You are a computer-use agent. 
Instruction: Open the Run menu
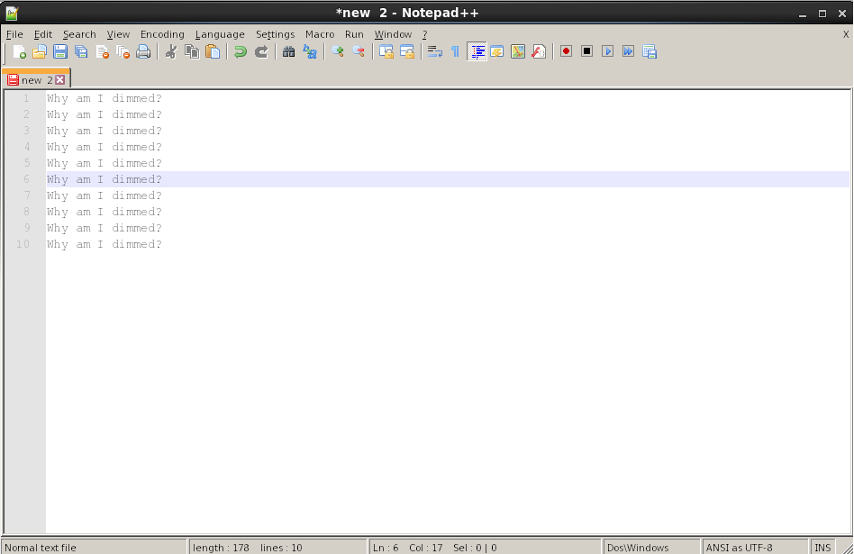click(x=354, y=34)
